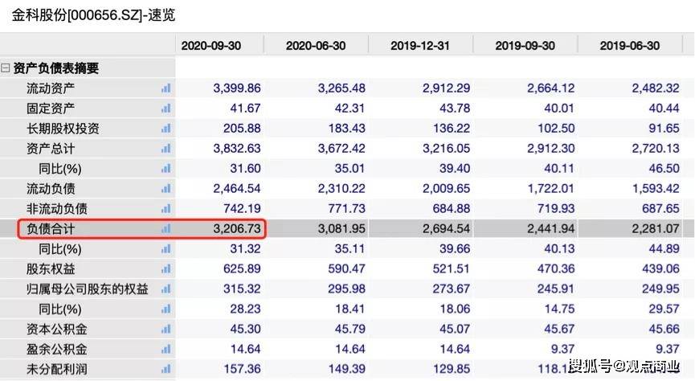Image resolution: width=695 pixels, height=381 pixels.
Task: Click the 3,206.73 负债合计 value
Action: coord(237,229)
